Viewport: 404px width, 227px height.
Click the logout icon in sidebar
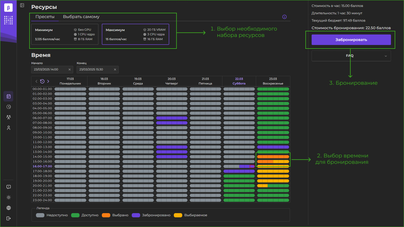[x=8, y=218]
